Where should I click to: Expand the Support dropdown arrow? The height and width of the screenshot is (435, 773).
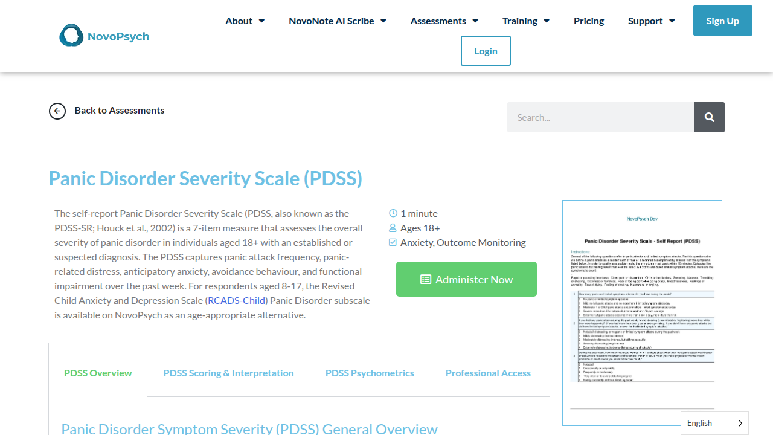point(672,21)
